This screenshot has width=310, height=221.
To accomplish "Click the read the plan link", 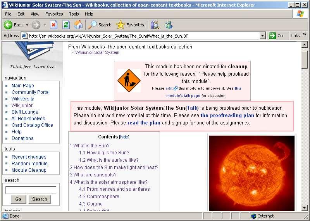I will point(144,123).
